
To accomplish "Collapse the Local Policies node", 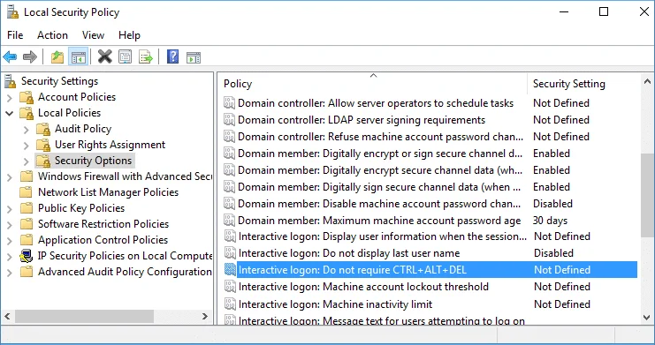I will pyautogui.click(x=10, y=113).
